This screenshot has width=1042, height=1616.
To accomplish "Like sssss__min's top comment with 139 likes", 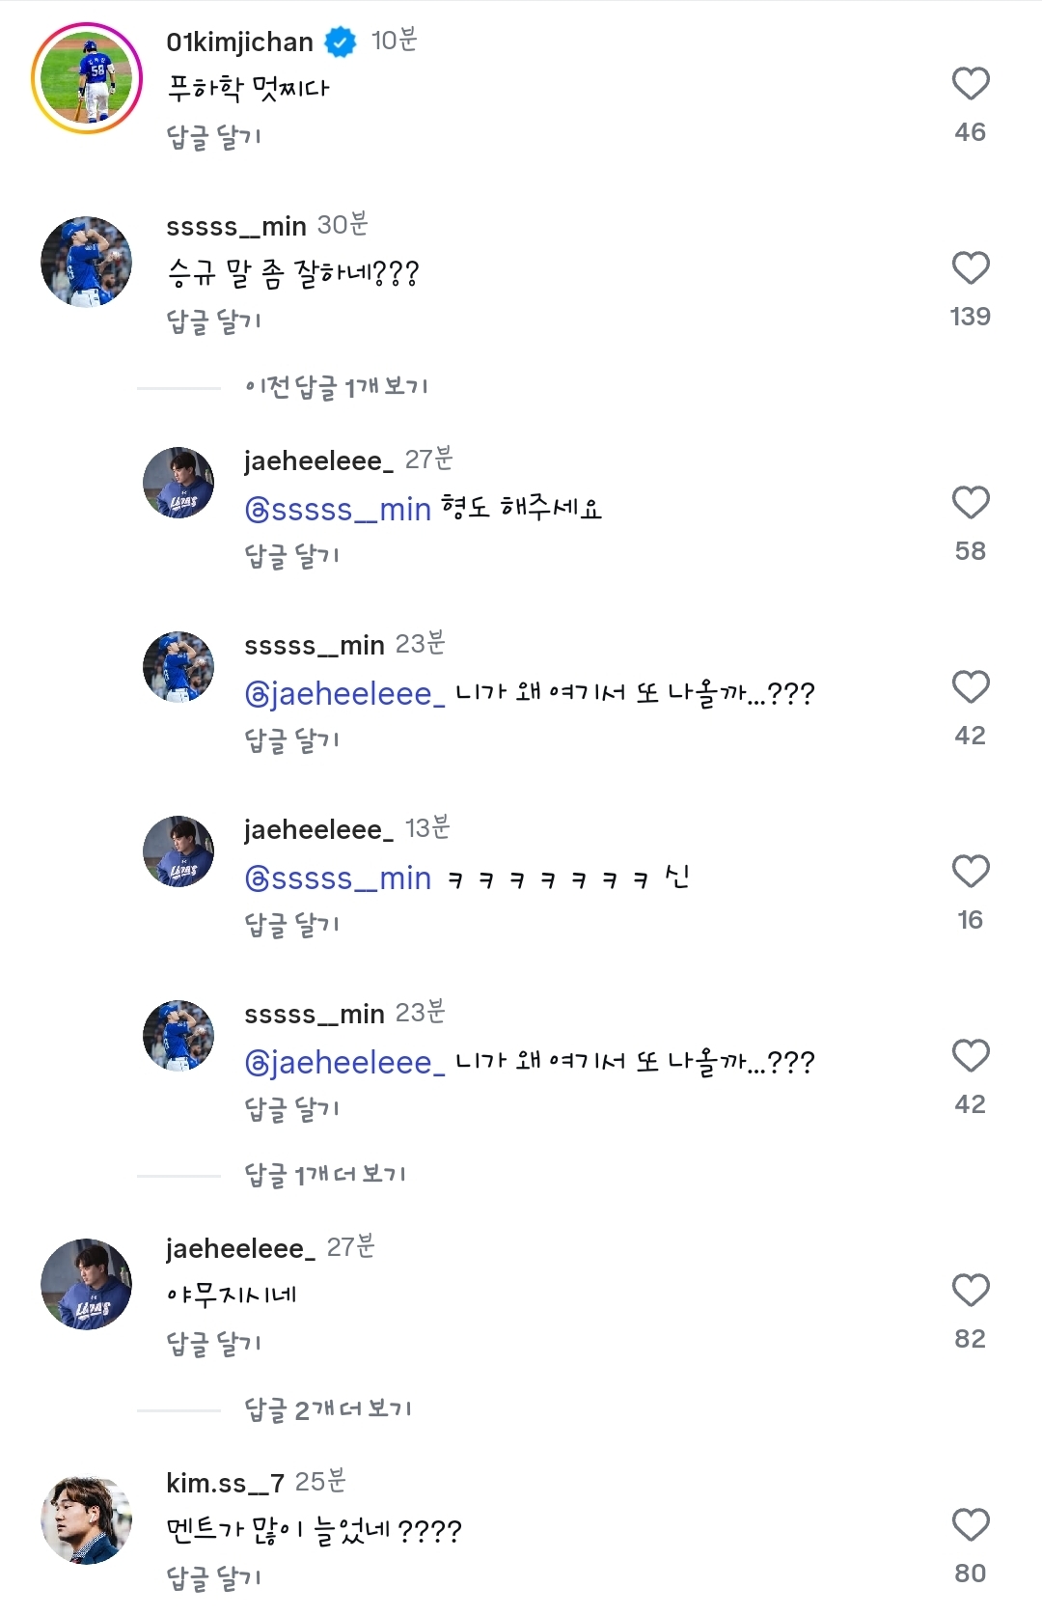I will 970,268.
